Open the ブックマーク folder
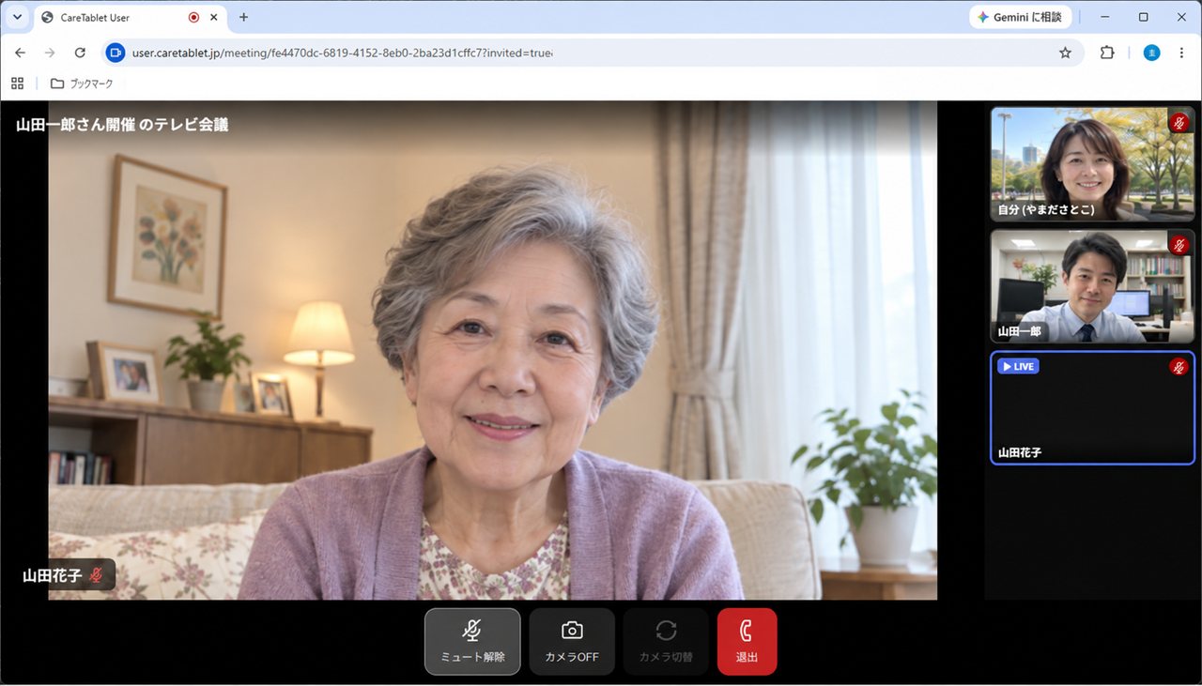The image size is (1202, 686). click(x=82, y=84)
